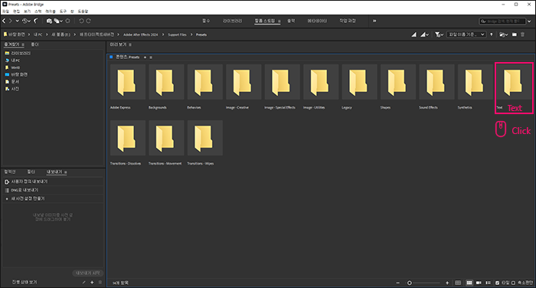
Task: Expand more workspaces double chevron
Action: coord(374,21)
